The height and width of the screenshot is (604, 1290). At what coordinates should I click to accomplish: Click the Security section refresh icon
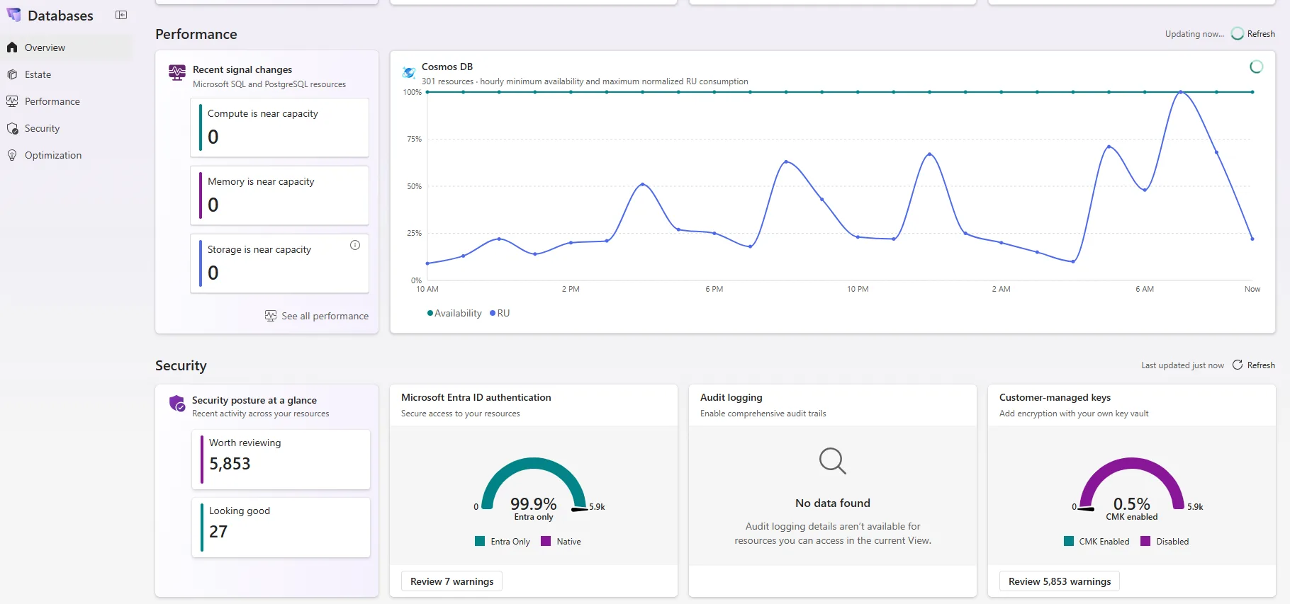pos(1238,365)
